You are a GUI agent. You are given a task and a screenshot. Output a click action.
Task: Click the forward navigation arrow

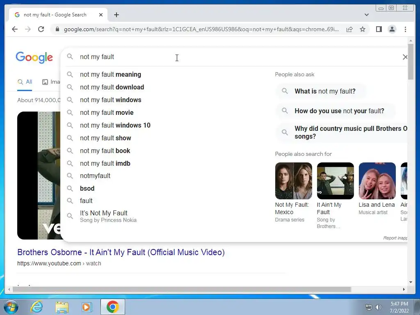pos(28,29)
